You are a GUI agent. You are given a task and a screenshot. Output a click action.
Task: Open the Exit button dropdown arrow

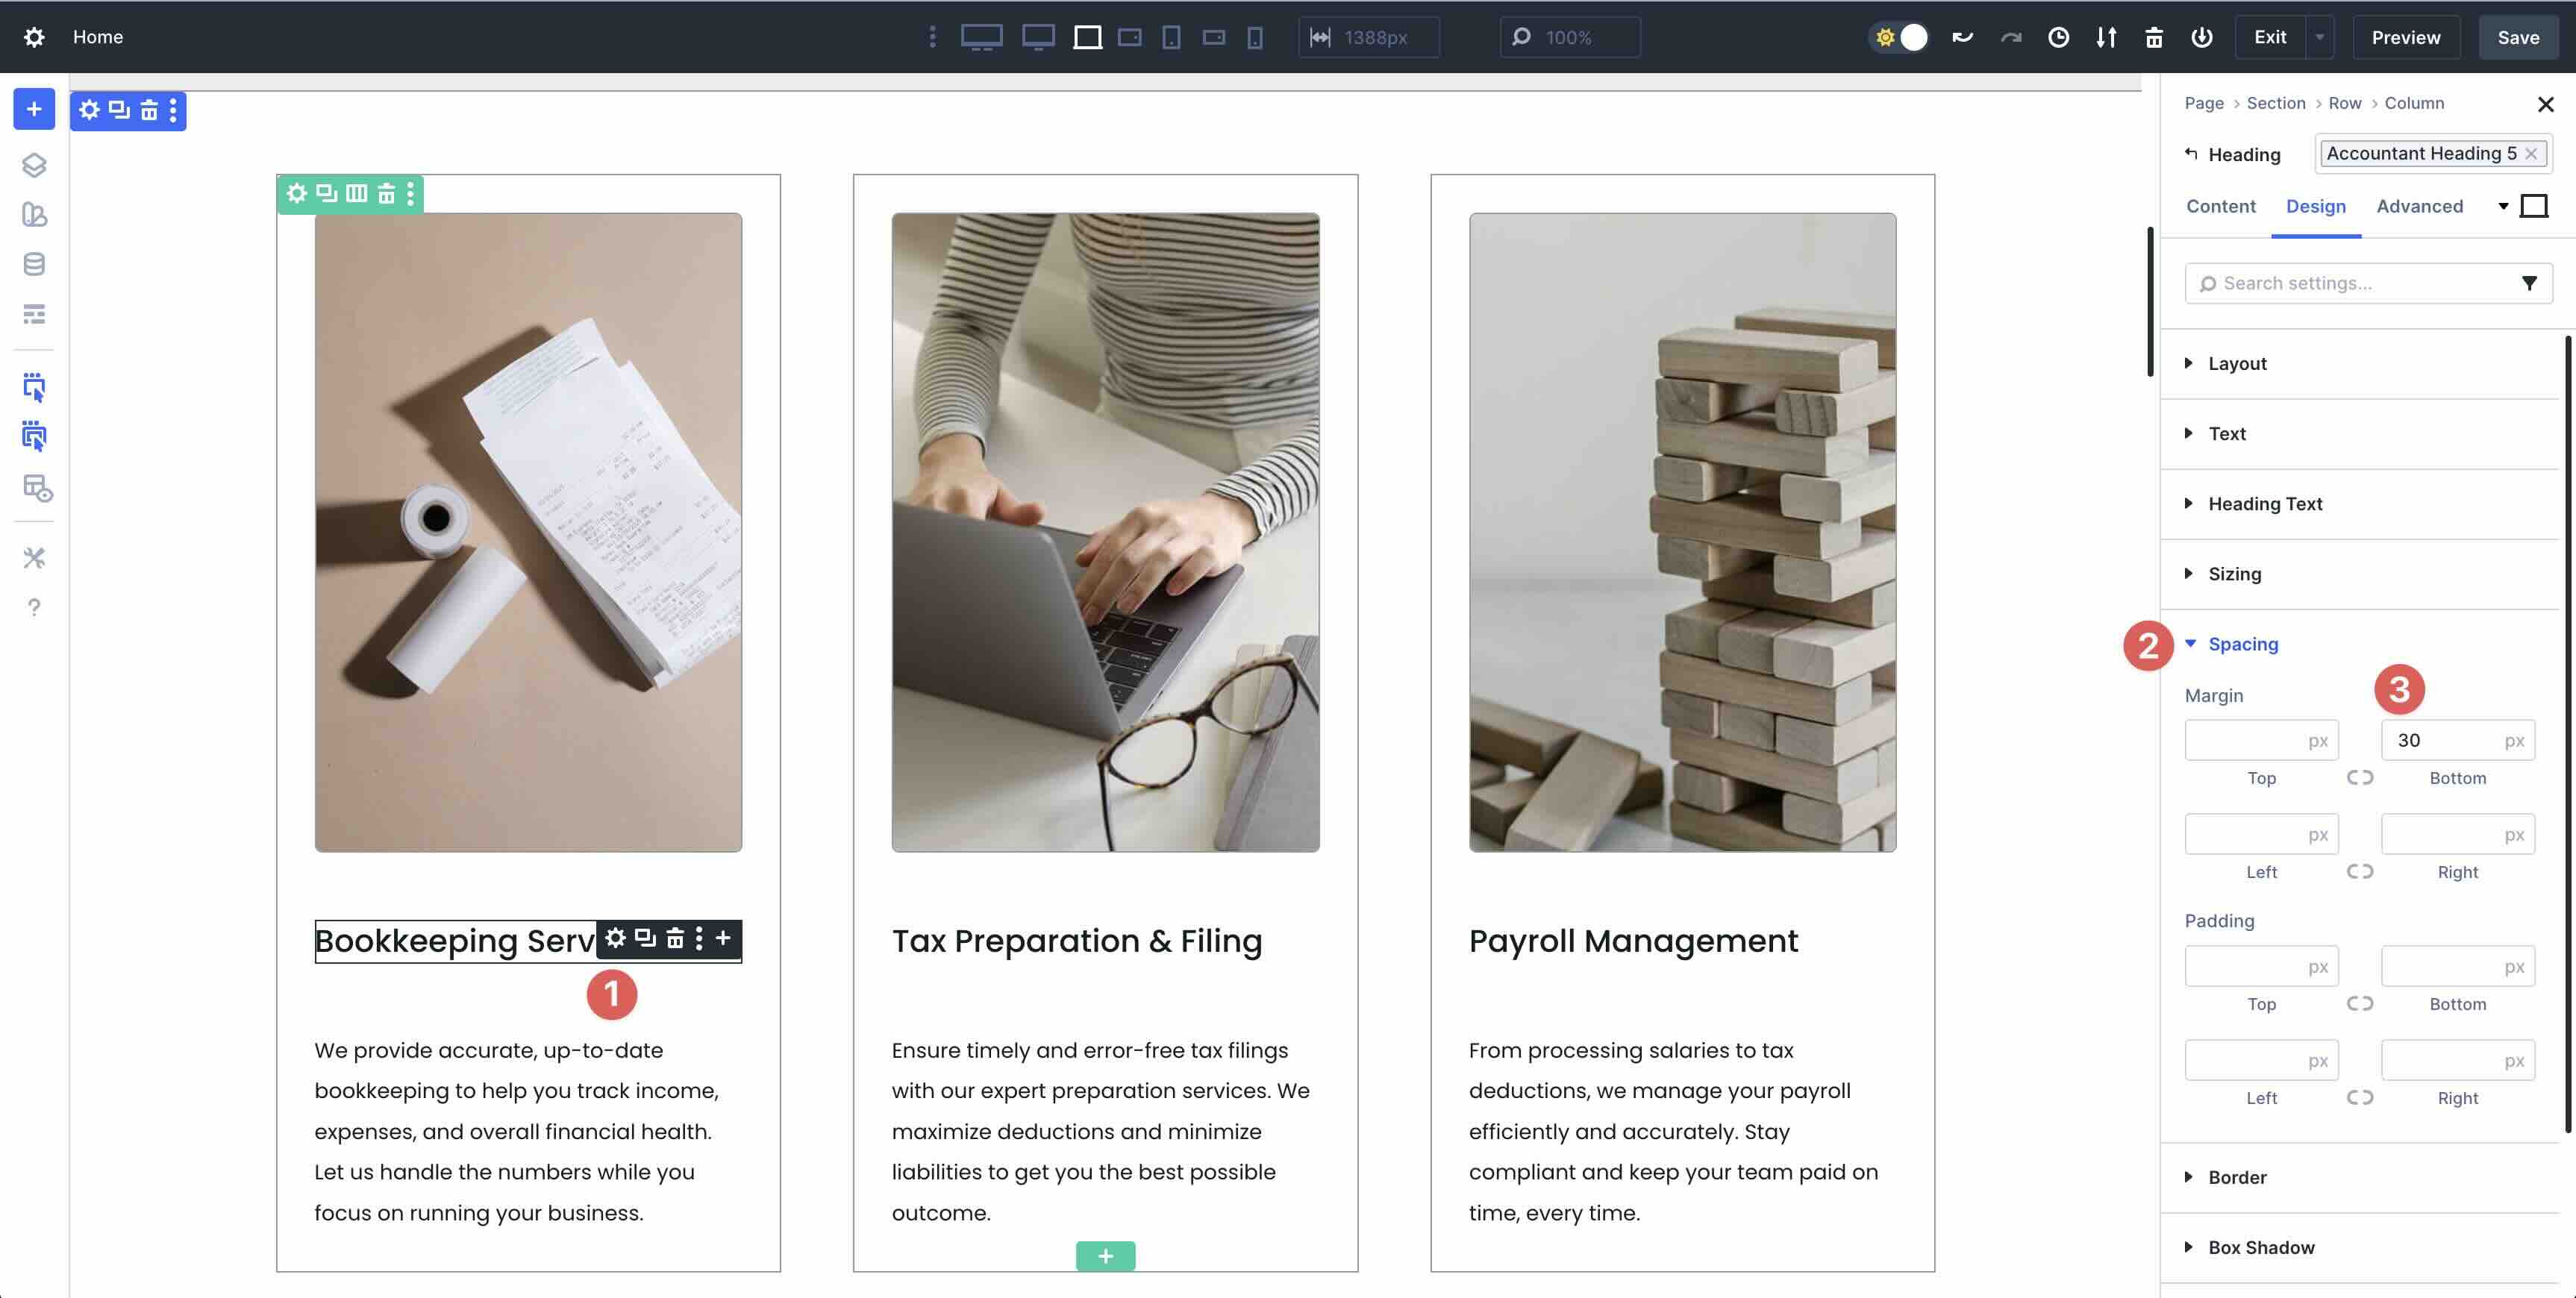(2319, 37)
